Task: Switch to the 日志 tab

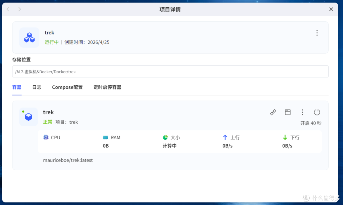Action: [x=37, y=87]
